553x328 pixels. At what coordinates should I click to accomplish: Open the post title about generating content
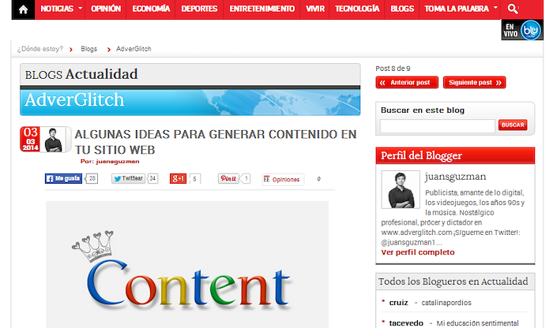tap(216, 142)
